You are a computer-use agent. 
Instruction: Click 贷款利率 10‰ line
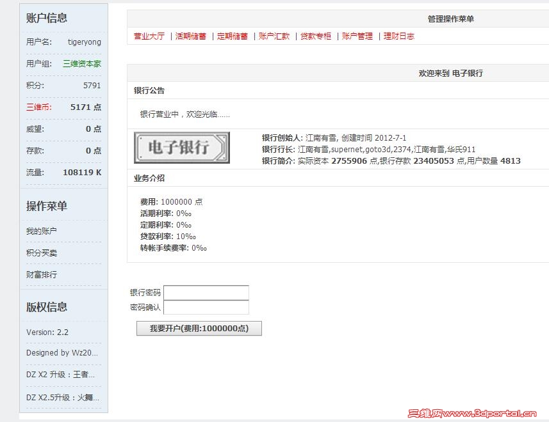[x=168, y=237]
